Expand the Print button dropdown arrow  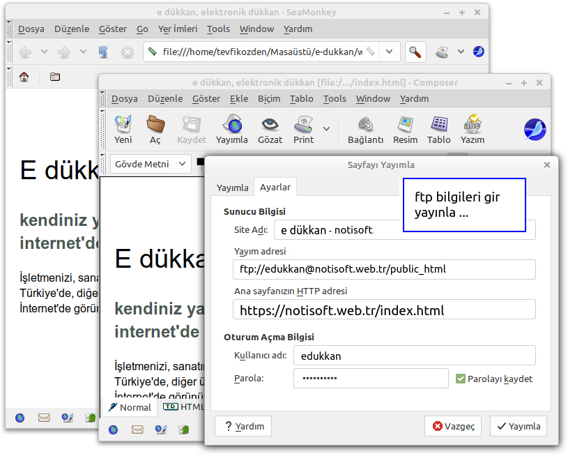click(x=326, y=129)
